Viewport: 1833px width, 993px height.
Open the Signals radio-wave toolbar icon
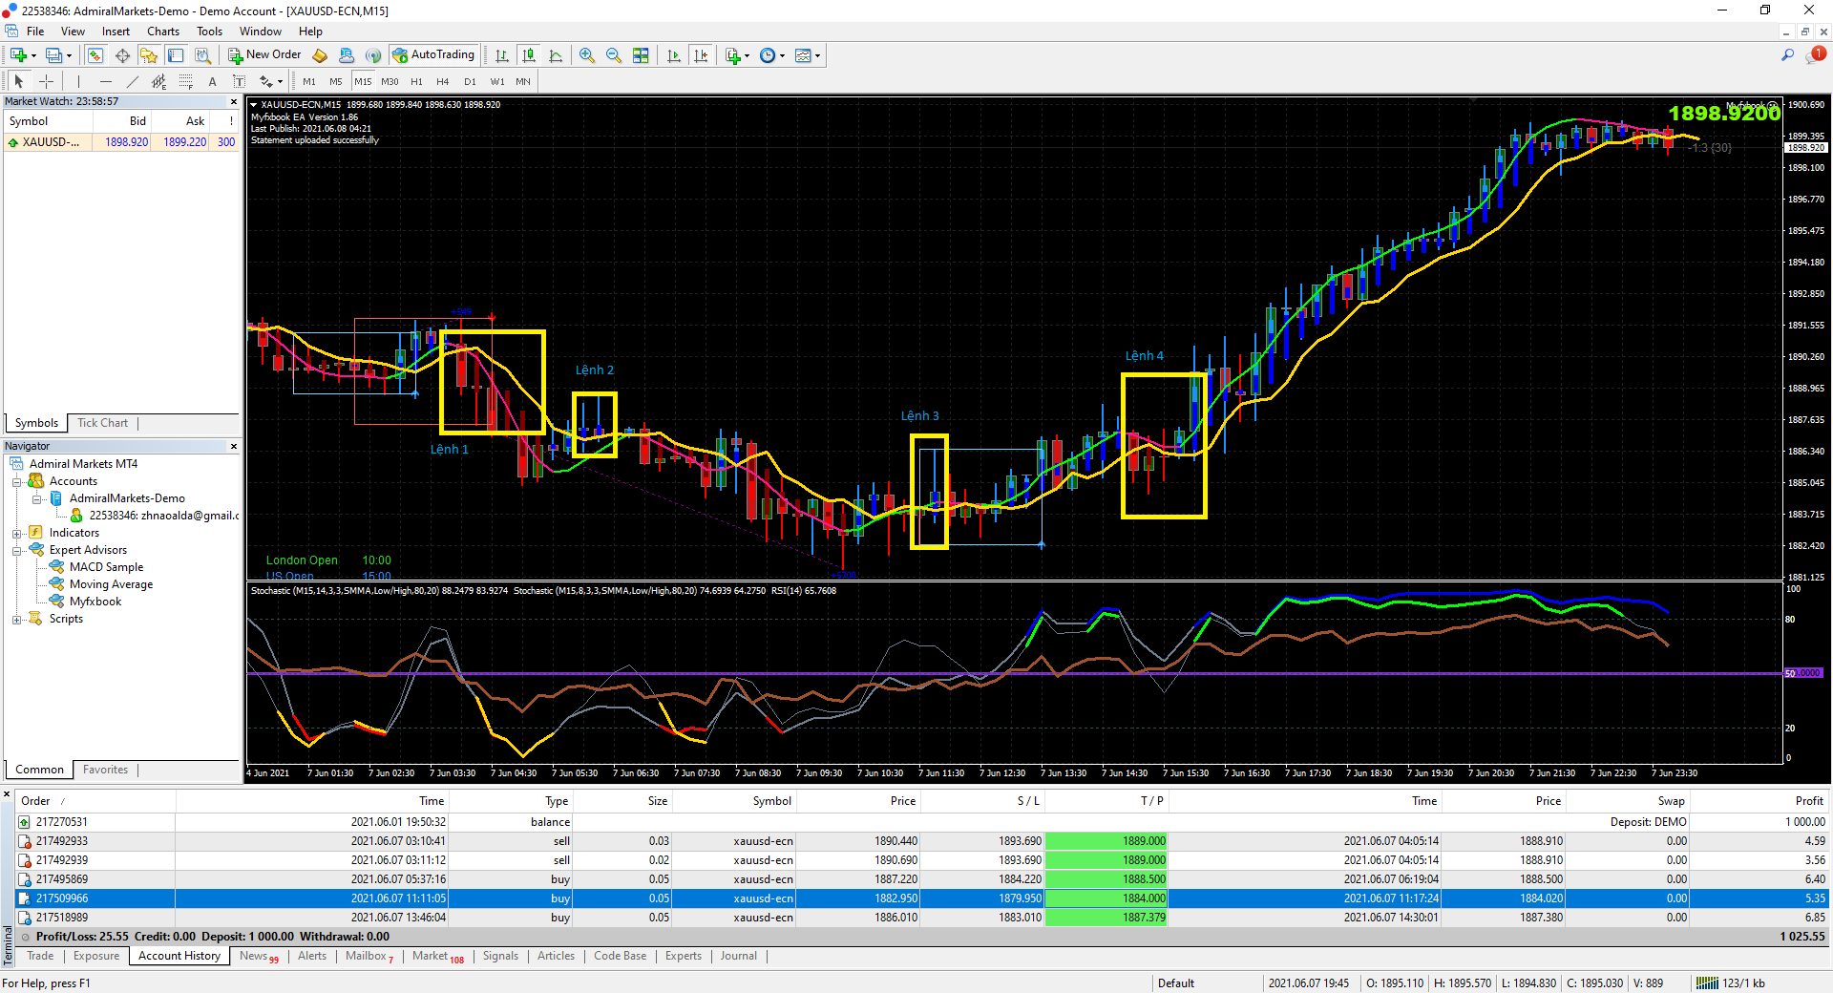[373, 55]
